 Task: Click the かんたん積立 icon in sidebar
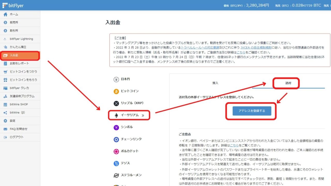[5, 47]
